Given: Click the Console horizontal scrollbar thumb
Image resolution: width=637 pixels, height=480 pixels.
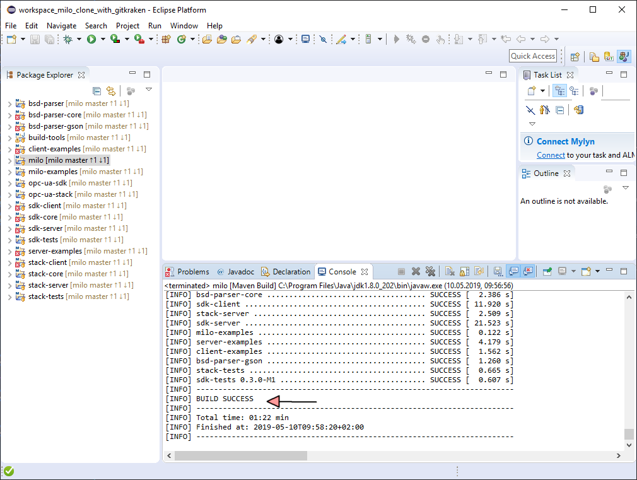Looking at the screenshot, I should point(240,455).
